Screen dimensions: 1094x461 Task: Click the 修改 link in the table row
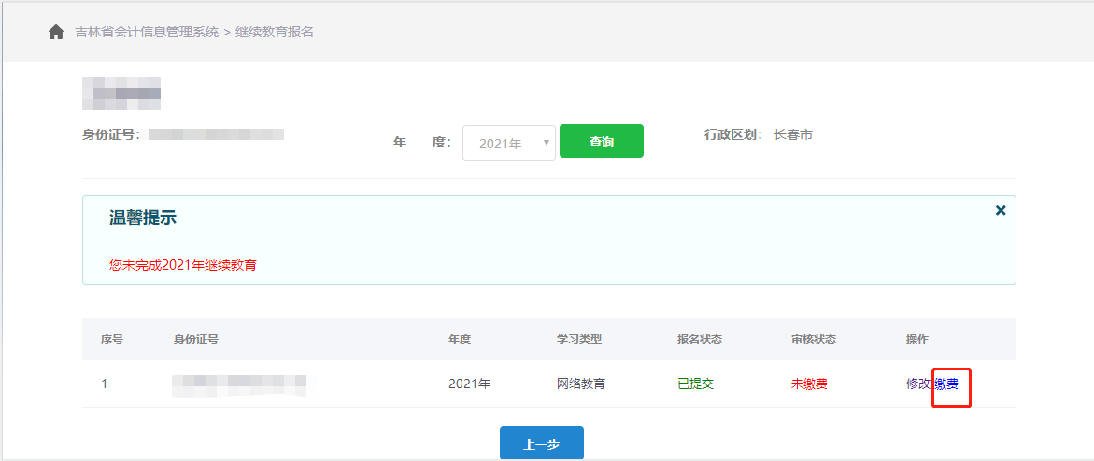tap(917, 384)
